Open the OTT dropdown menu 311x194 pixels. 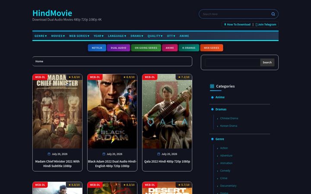coord(171,36)
